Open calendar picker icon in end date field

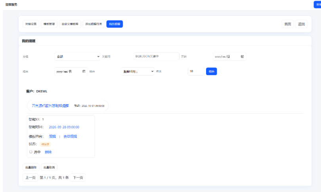click(84, 71)
